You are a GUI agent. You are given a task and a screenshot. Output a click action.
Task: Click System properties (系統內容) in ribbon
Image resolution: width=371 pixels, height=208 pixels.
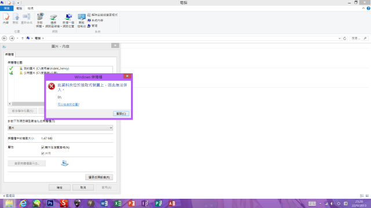(95, 20)
